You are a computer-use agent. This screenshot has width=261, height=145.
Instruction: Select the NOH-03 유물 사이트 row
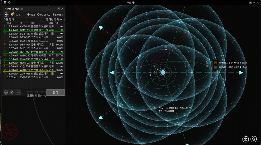[x=34, y=63]
